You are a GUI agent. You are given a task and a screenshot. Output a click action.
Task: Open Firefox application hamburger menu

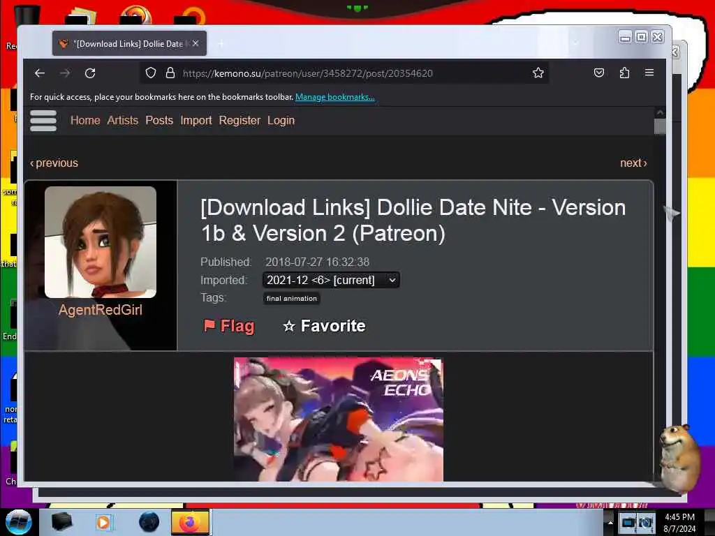point(649,73)
